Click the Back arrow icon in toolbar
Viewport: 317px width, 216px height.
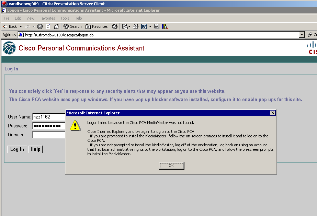[5, 26]
